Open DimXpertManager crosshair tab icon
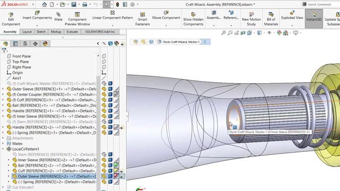 (35, 44)
